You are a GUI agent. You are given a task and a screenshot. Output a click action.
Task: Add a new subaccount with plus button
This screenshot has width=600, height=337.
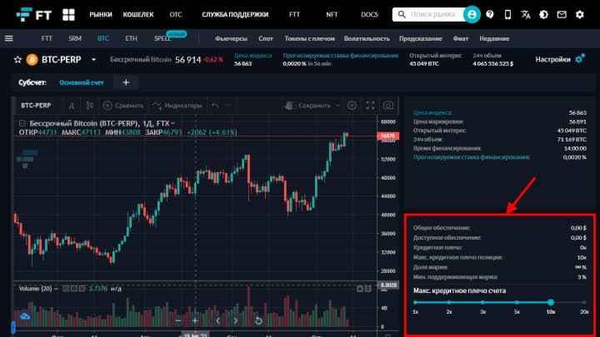[x=126, y=82]
